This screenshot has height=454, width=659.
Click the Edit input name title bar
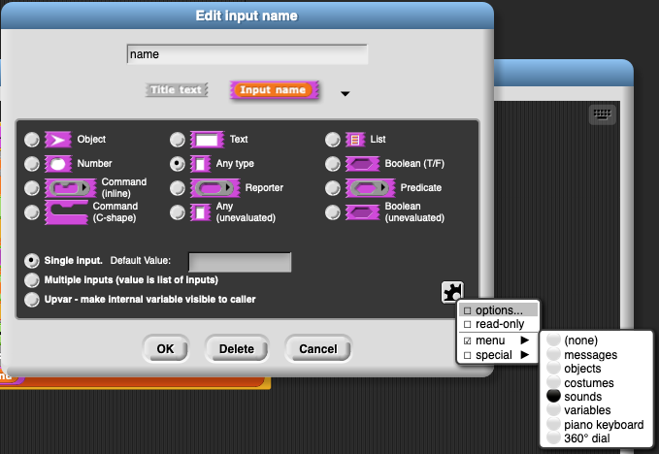coord(247,16)
